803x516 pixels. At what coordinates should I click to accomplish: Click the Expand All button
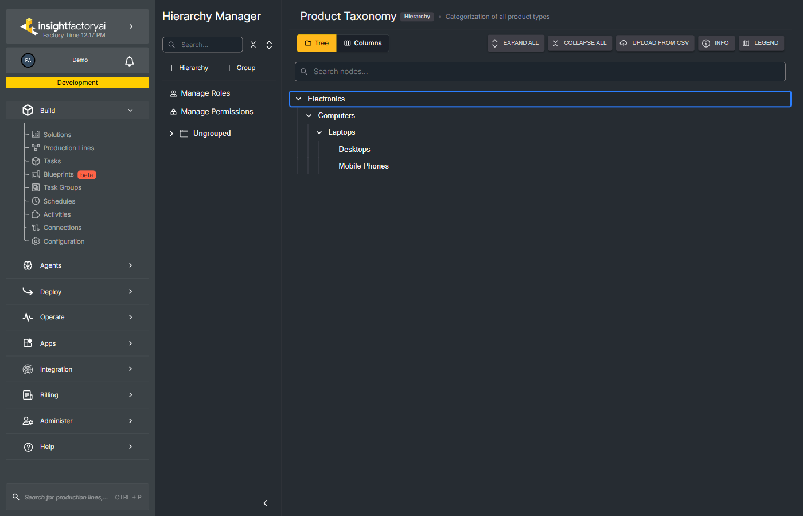click(516, 43)
